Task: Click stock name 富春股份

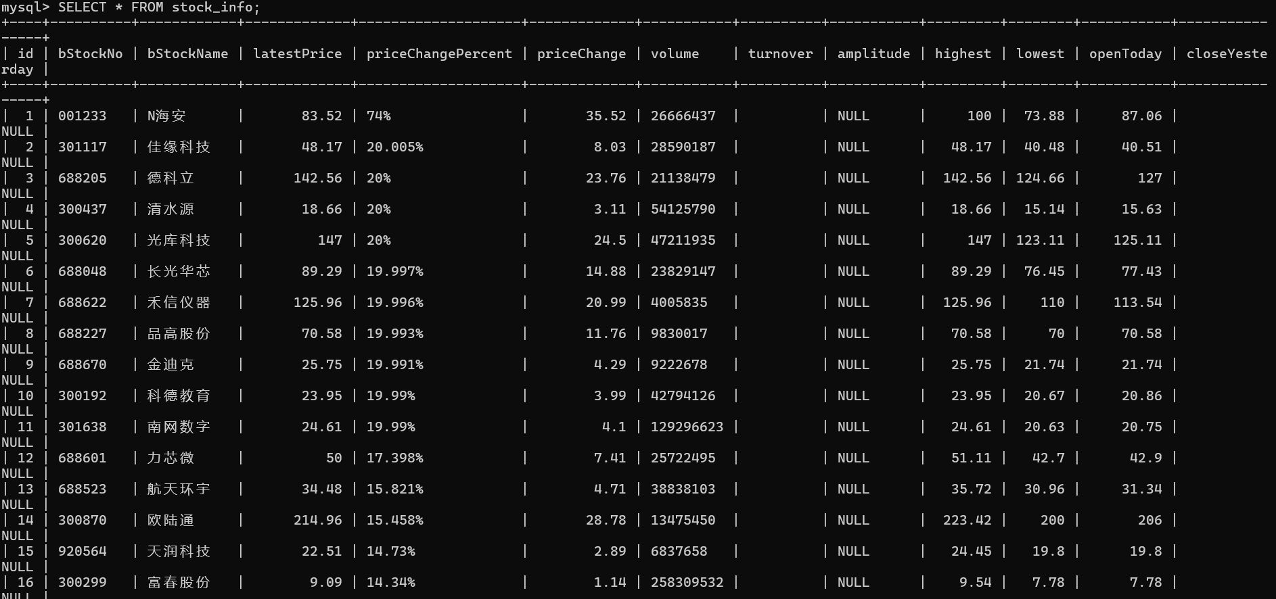Action: tap(179, 582)
